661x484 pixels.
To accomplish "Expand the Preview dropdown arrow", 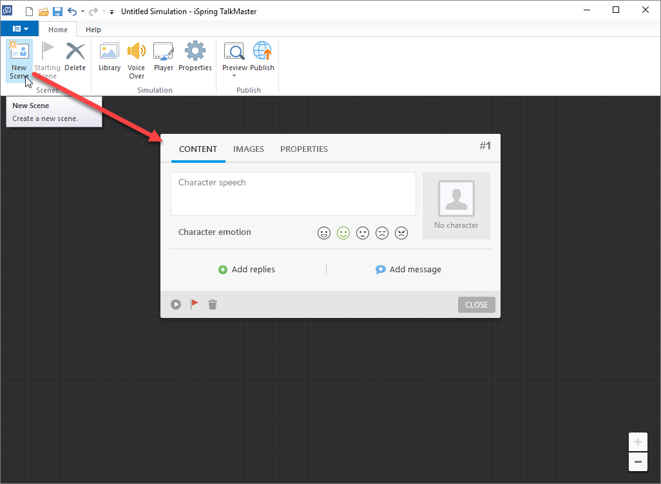I will tap(234, 76).
